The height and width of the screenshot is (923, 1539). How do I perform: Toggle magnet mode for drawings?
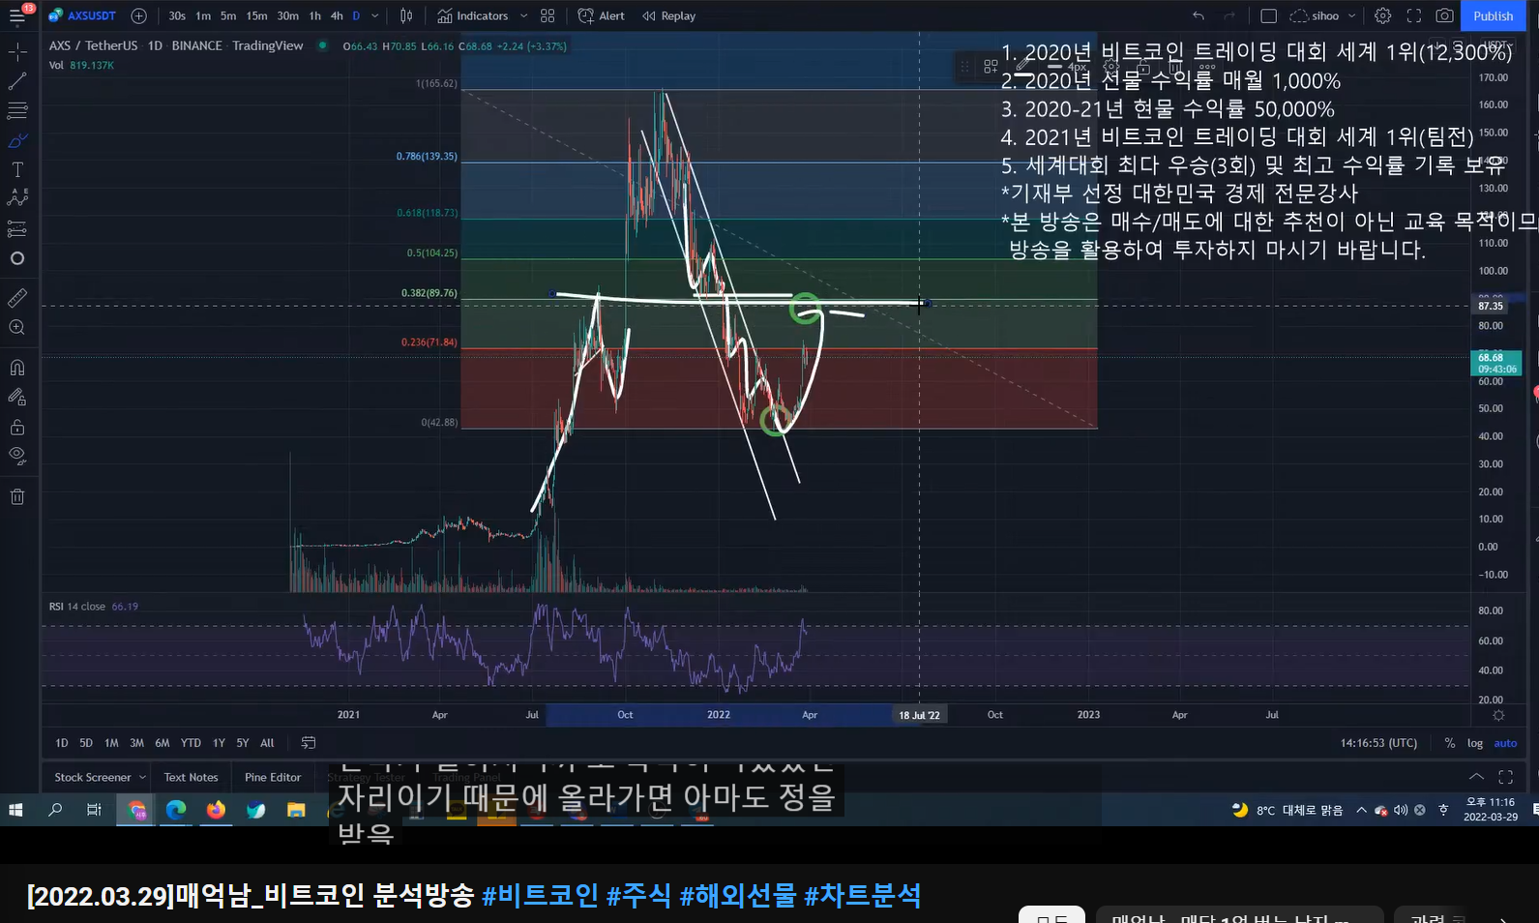17,368
